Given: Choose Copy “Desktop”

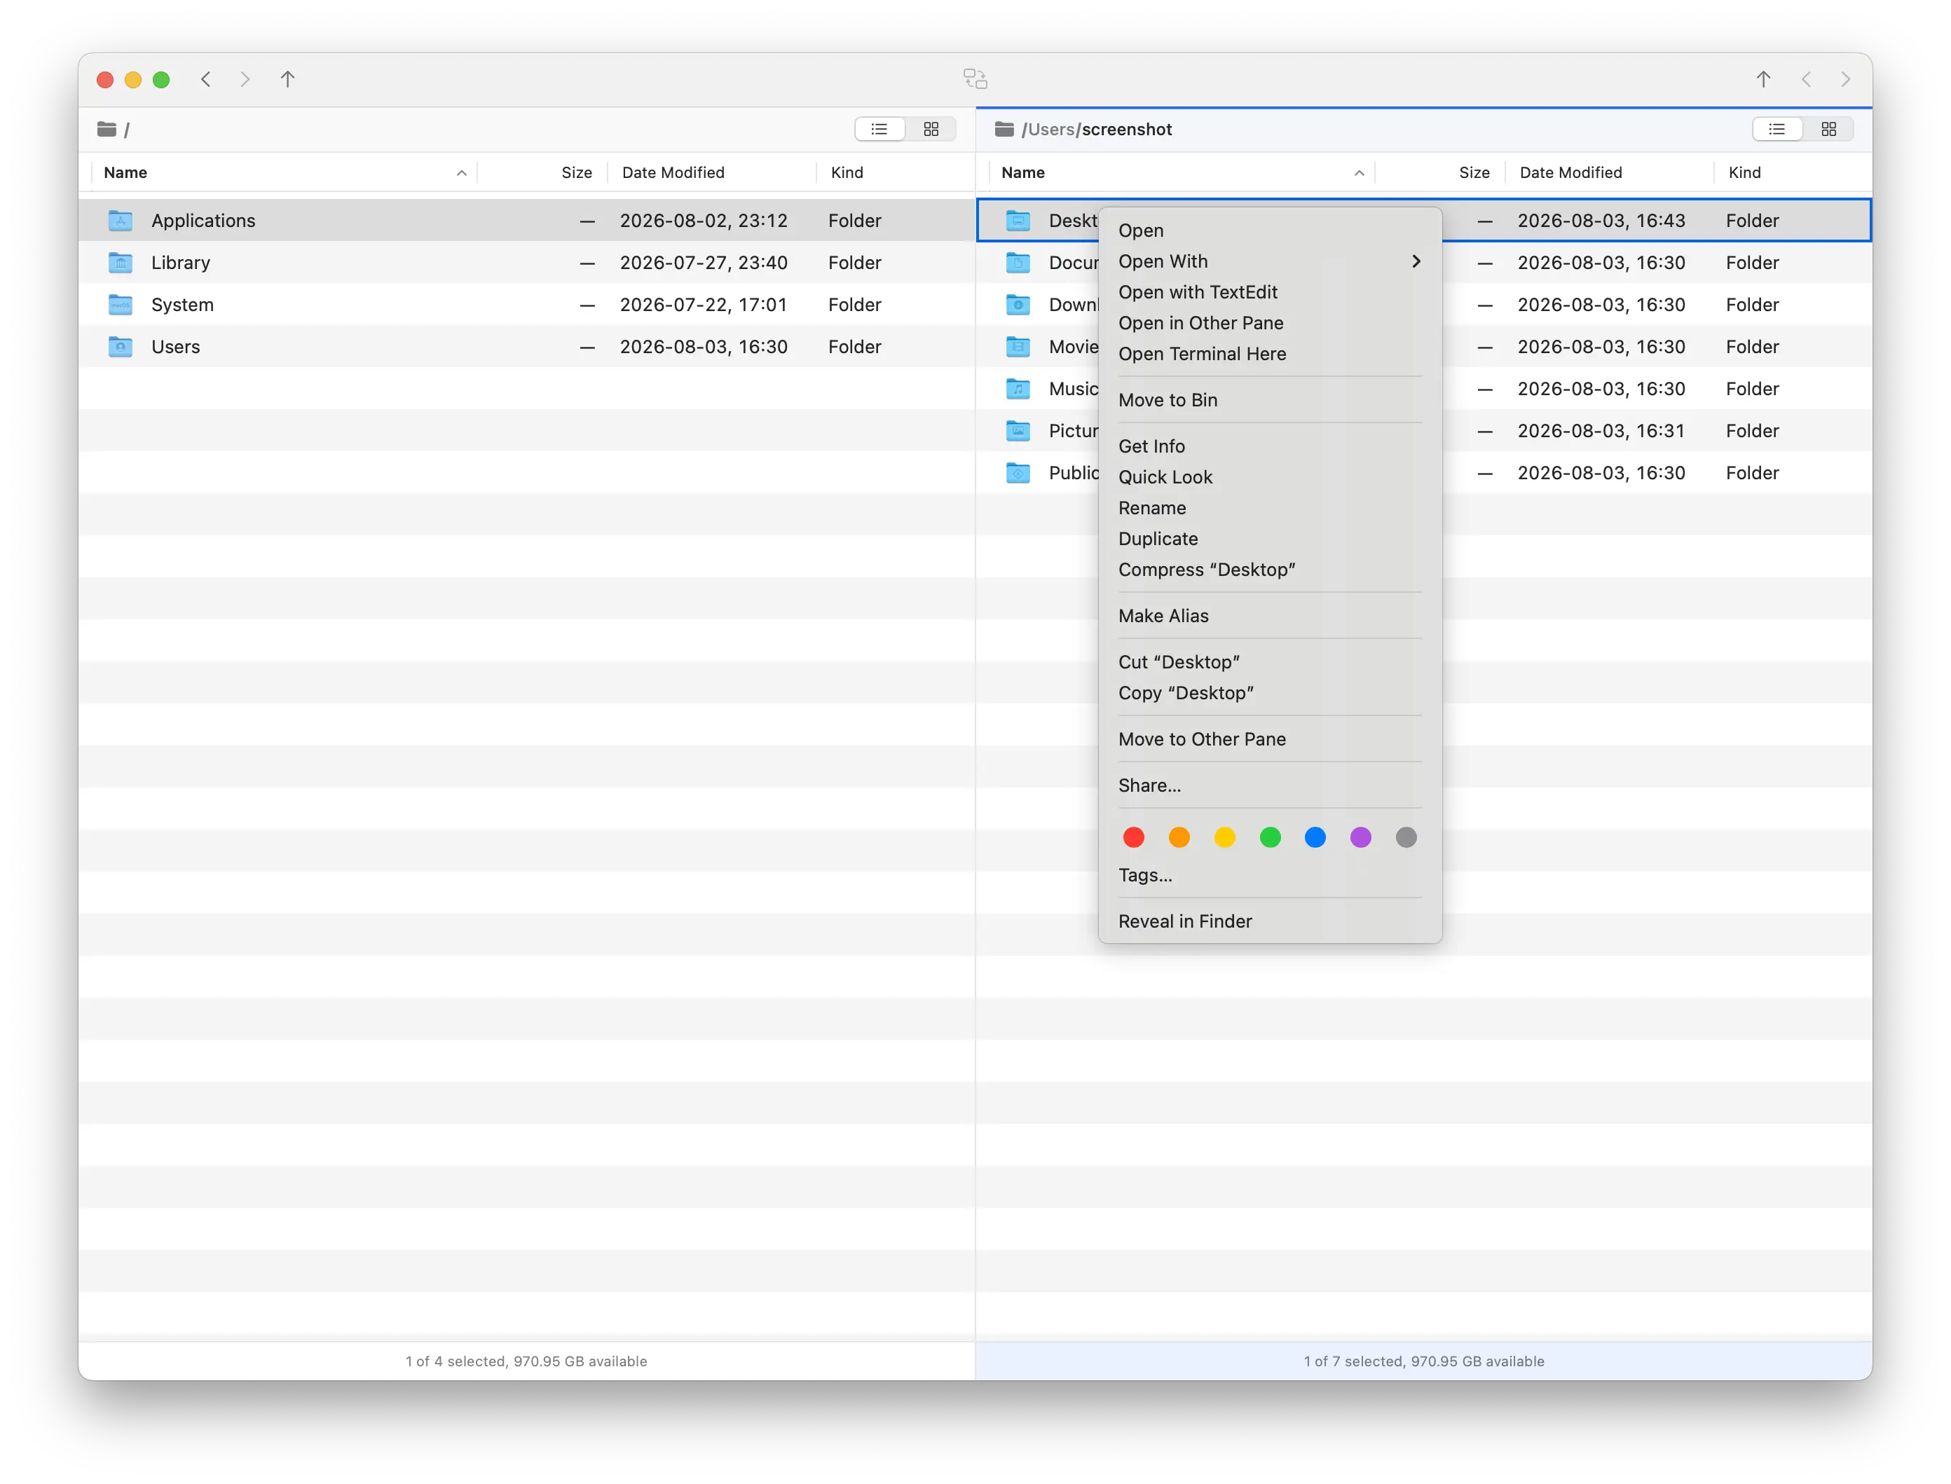Looking at the screenshot, I should click(1270, 694).
